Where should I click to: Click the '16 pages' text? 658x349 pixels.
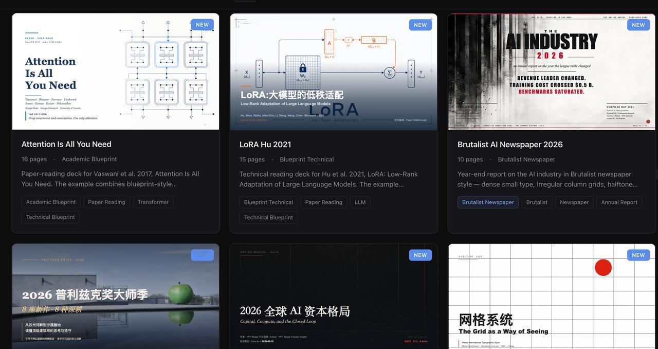34,159
